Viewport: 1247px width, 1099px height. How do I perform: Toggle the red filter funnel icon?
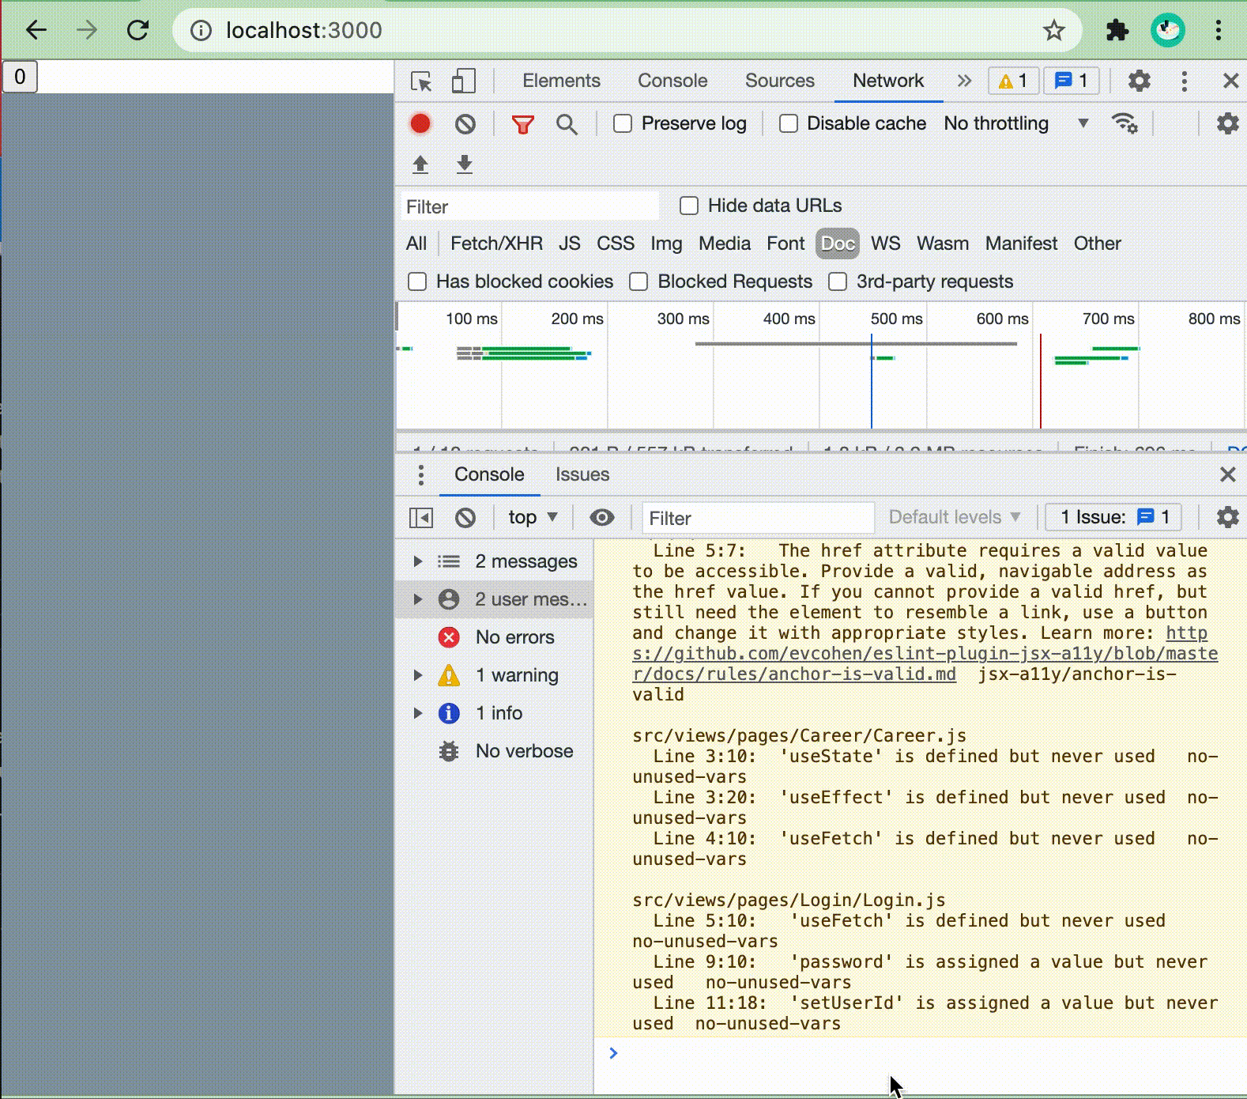(x=522, y=124)
